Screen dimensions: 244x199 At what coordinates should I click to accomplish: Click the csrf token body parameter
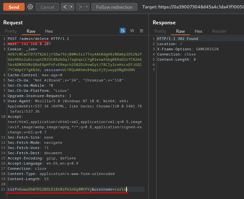(x=50, y=189)
